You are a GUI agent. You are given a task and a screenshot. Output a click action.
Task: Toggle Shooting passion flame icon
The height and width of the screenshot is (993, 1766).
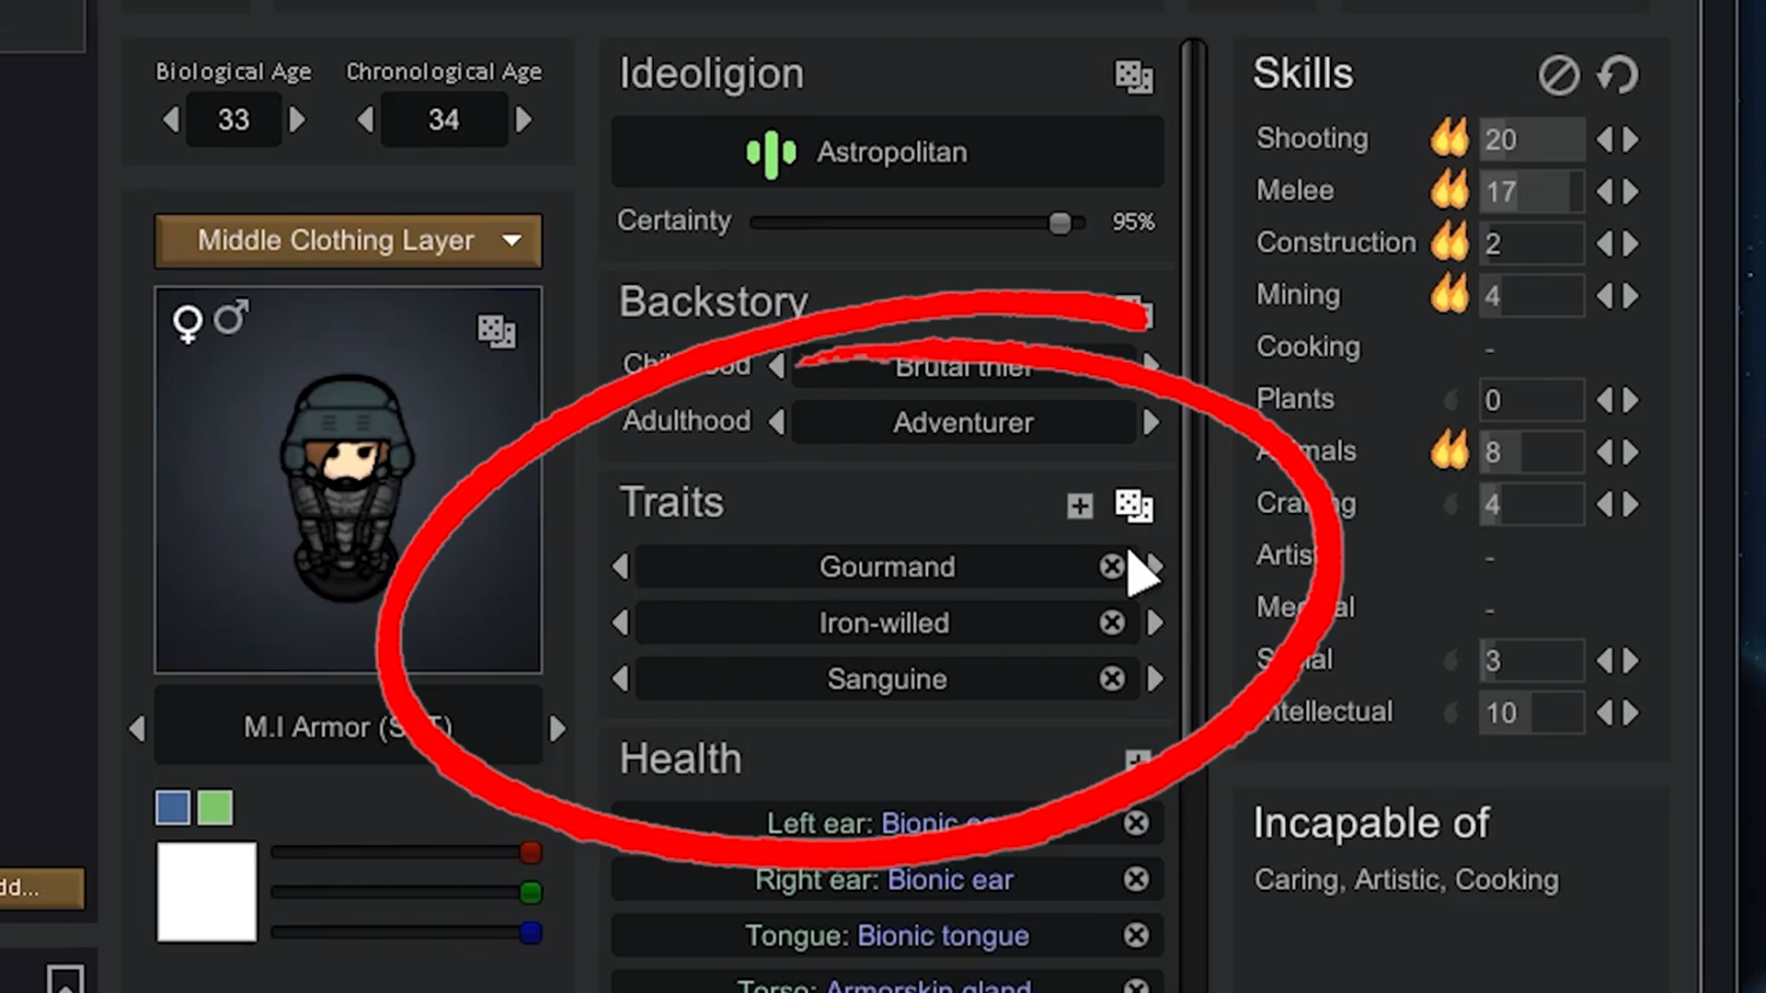1450,138
